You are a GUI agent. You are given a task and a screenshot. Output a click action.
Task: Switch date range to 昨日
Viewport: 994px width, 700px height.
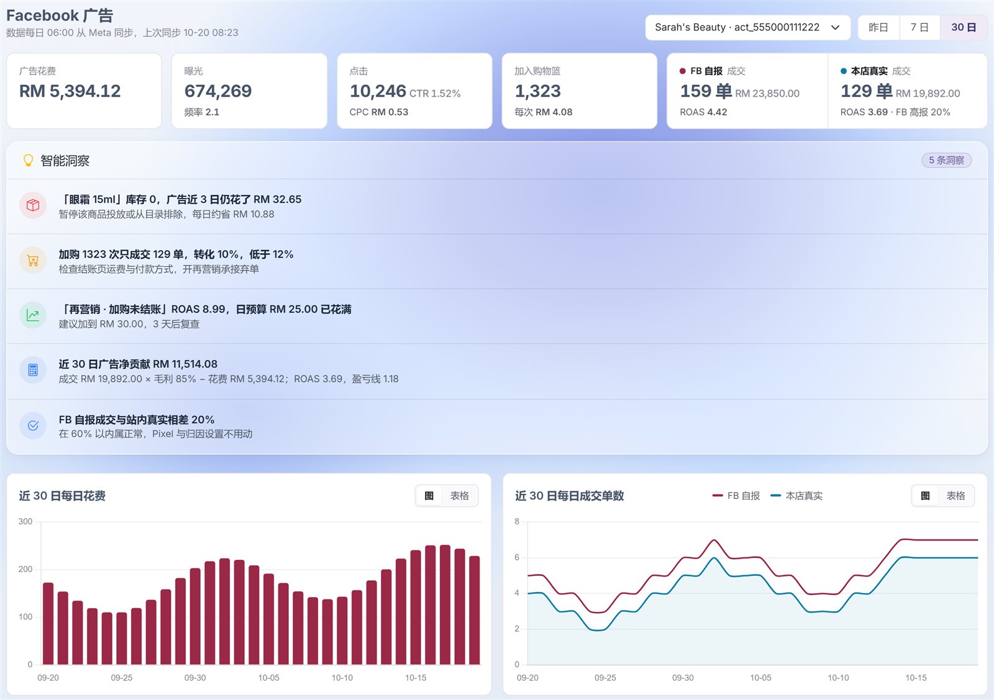pos(878,27)
